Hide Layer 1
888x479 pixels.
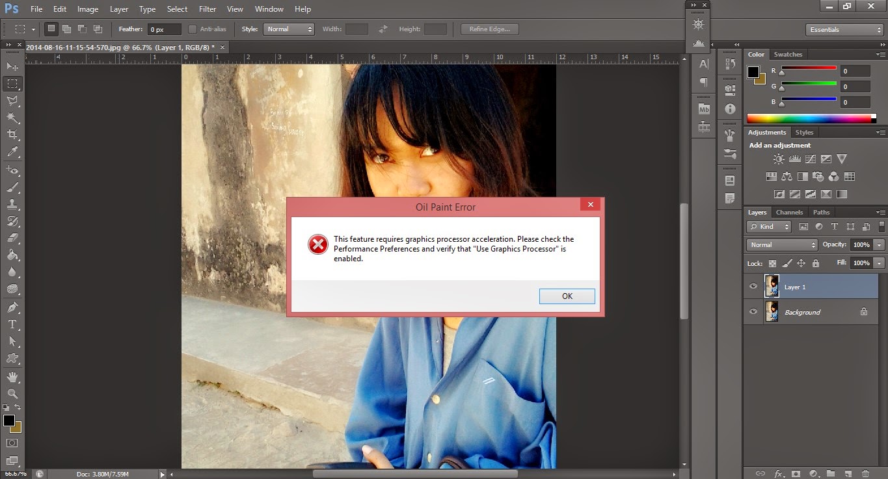pyautogui.click(x=753, y=286)
